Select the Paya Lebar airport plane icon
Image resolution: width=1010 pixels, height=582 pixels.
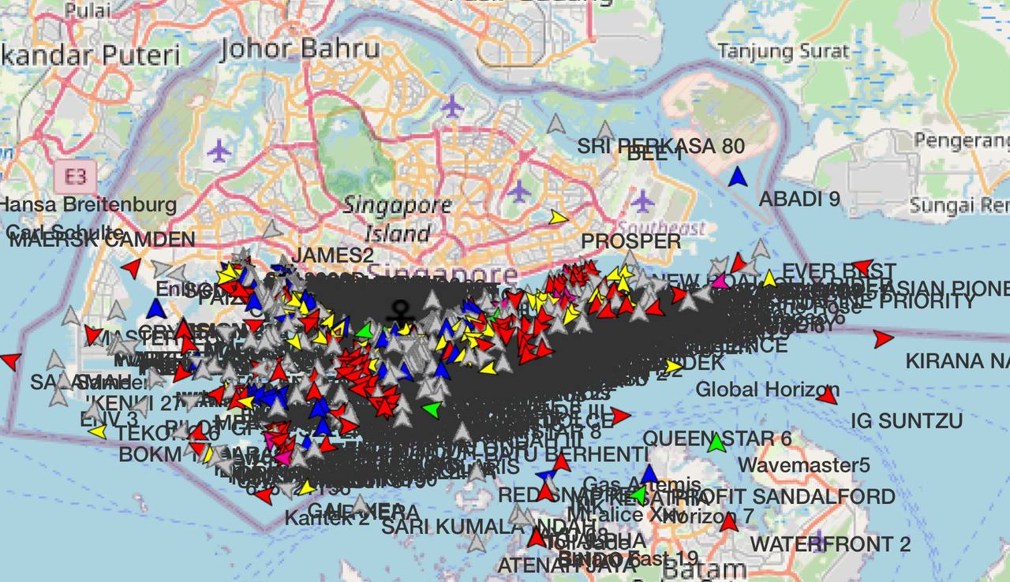point(518,190)
